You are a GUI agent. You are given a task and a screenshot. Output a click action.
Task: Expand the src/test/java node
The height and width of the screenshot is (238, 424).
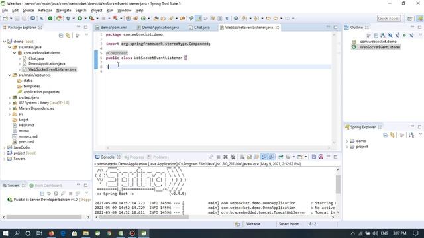pos(10,97)
